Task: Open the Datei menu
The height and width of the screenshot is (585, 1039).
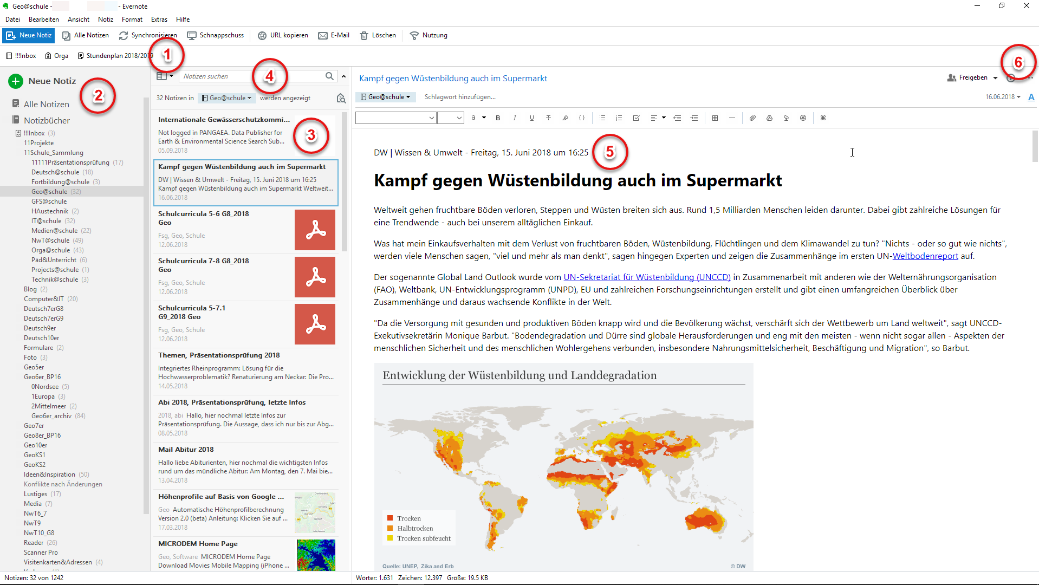Action: [12, 19]
